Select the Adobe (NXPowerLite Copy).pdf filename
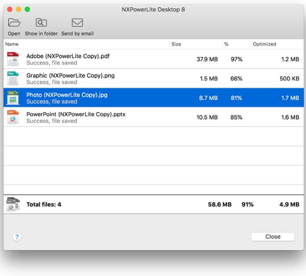Screen dimensions: 306x276 (68, 56)
